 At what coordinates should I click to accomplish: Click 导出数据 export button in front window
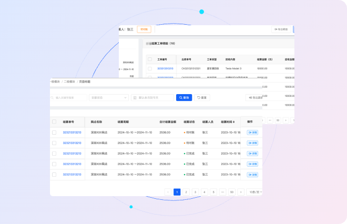[x=254, y=97]
